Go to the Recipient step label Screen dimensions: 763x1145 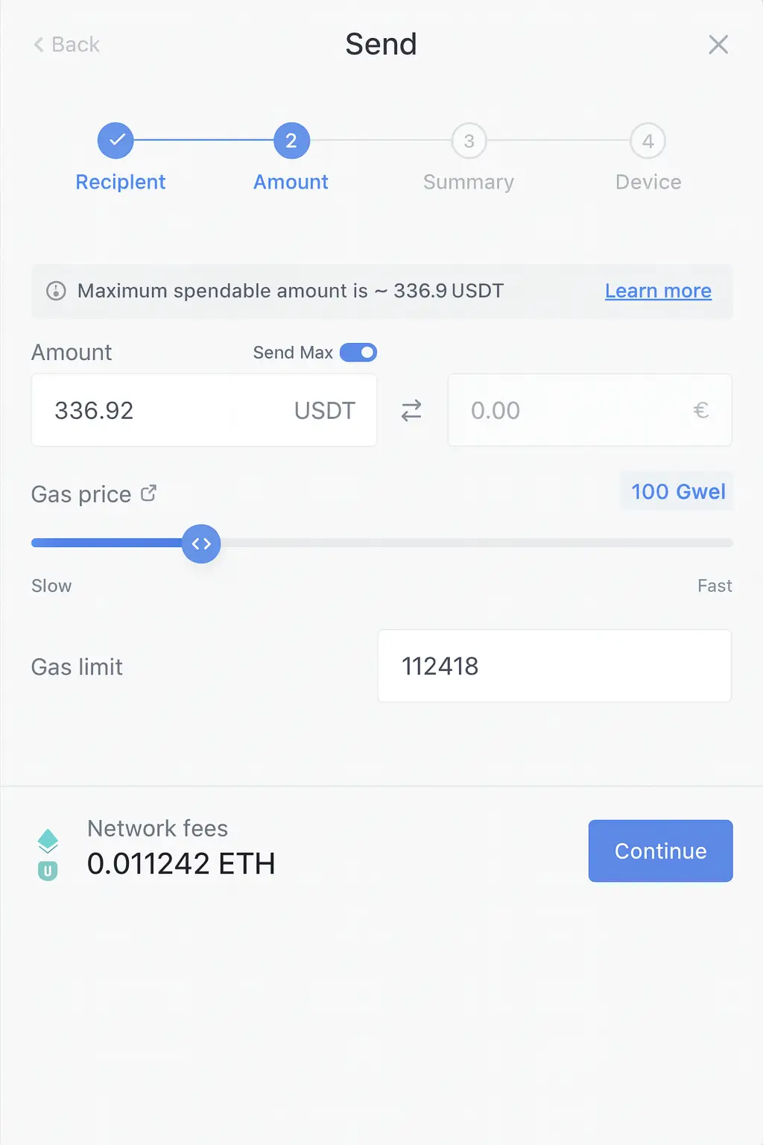click(121, 182)
